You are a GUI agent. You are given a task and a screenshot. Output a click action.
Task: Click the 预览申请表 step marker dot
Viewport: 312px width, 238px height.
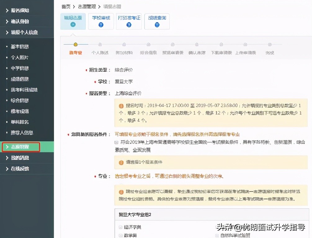point(173,44)
